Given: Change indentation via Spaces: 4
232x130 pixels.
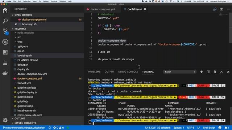Looking at the screenshot, I should coord(179,127).
